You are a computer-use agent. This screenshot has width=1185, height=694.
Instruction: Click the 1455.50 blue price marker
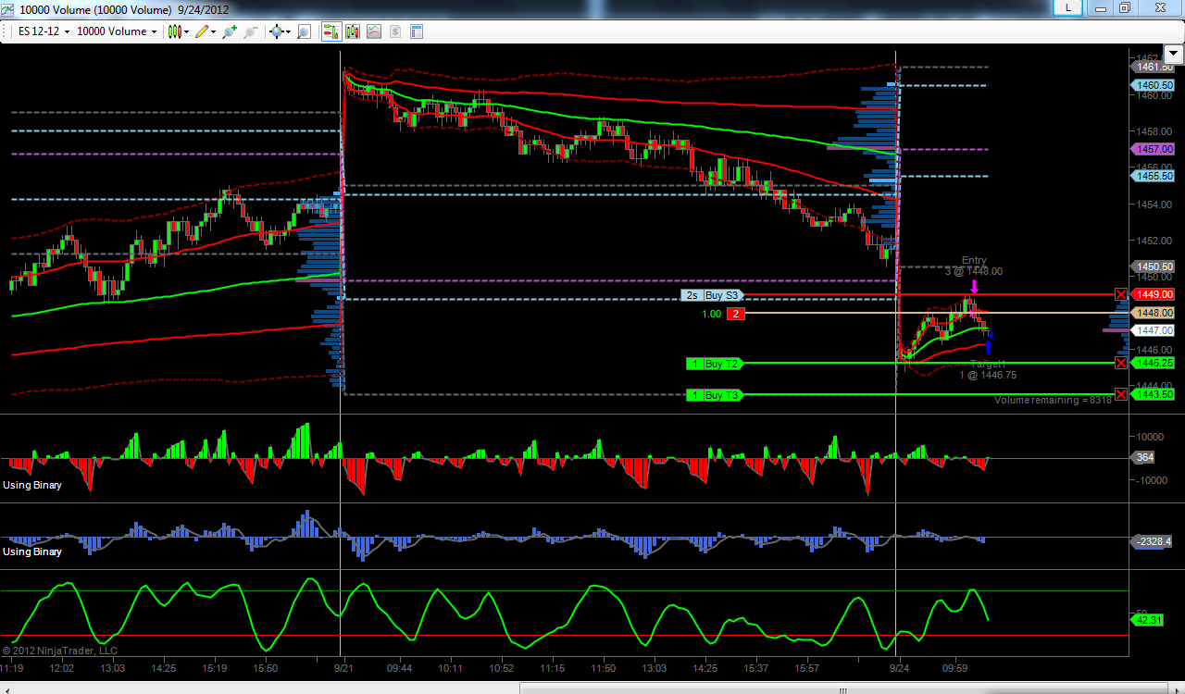[1152, 176]
